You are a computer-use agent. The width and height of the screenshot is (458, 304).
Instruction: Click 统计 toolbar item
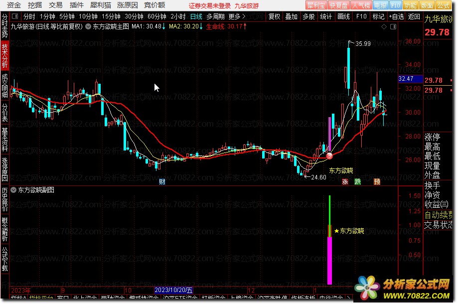tap(326, 16)
